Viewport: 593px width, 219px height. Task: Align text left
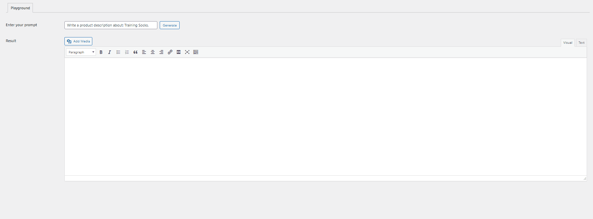(144, 52)
